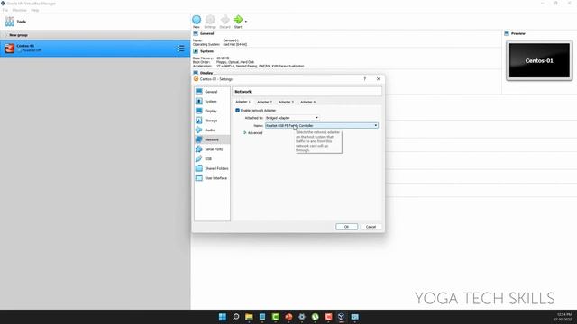Open the Help menu

click(x=34, y=10)
